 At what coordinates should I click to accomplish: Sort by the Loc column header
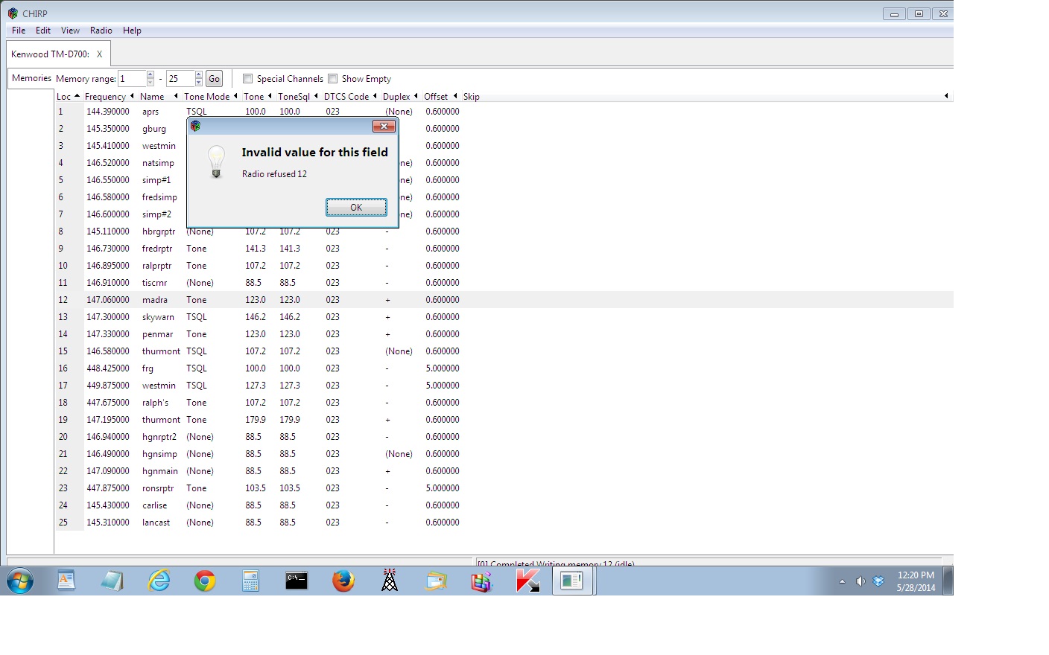point(68,97)
